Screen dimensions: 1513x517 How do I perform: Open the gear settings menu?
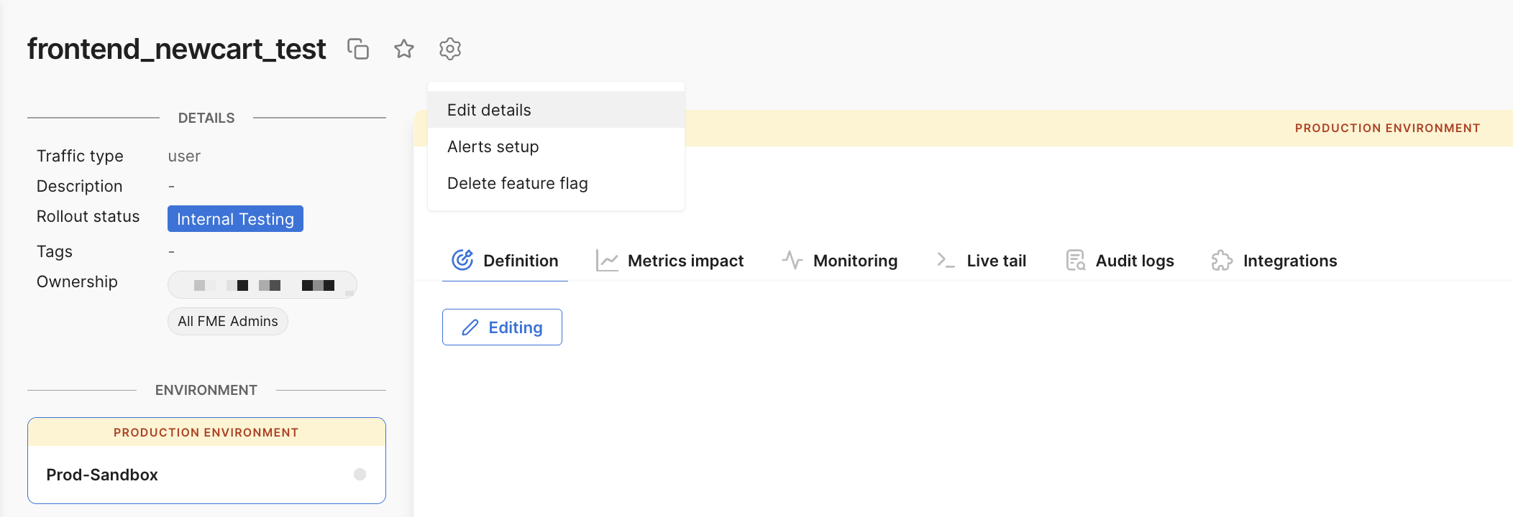click(450, 49)
